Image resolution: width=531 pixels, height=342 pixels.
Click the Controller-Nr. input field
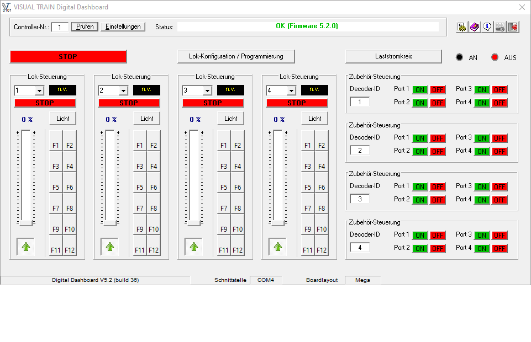coord(60,27)
